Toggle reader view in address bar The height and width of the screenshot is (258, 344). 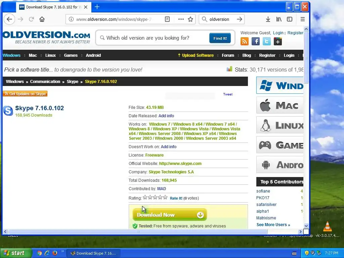tap(167, 19)
